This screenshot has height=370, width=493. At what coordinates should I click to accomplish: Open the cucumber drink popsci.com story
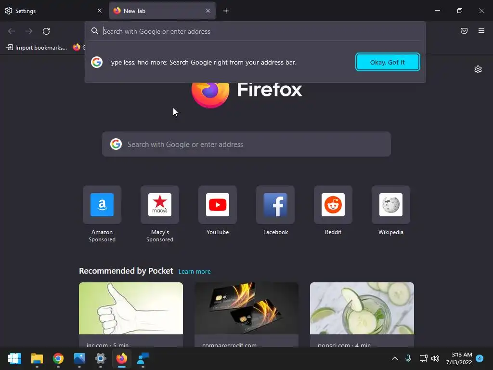[362, 315]
